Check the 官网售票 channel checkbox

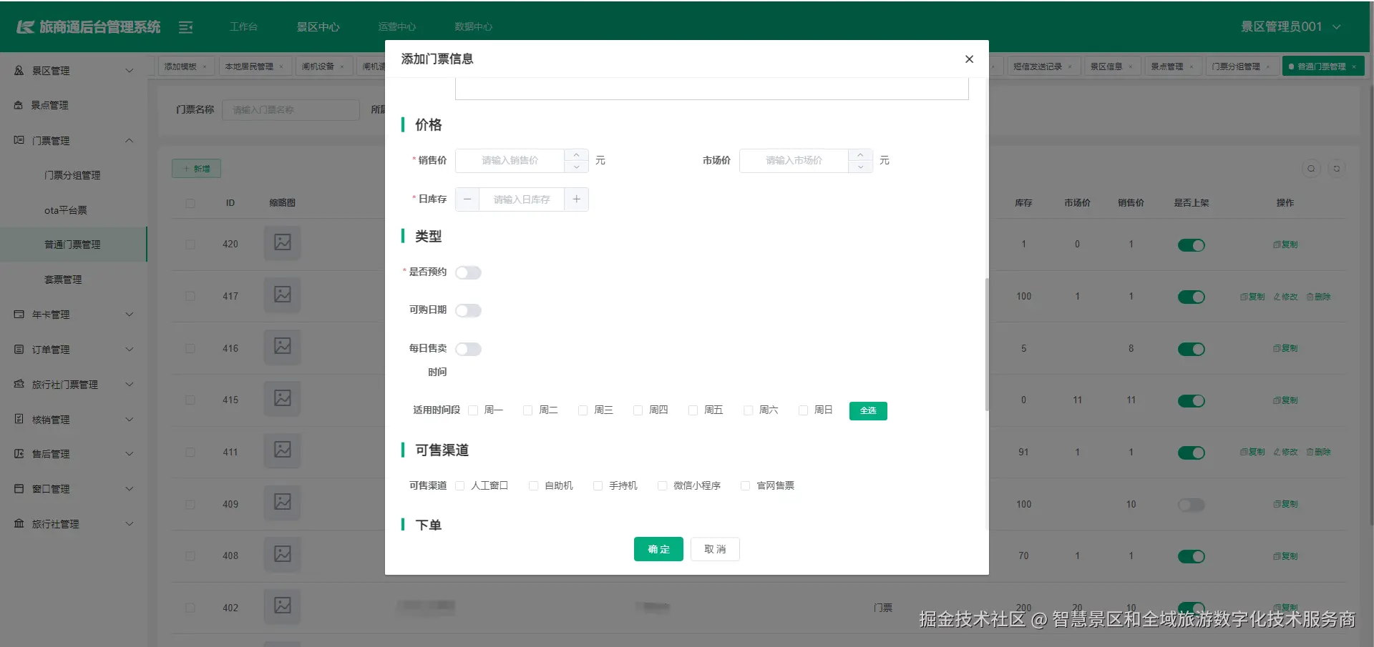click(746, 486)
